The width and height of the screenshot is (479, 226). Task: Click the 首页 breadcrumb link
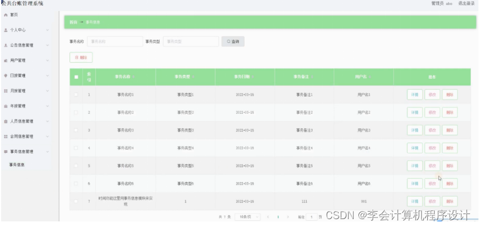[x=73, y=22]
